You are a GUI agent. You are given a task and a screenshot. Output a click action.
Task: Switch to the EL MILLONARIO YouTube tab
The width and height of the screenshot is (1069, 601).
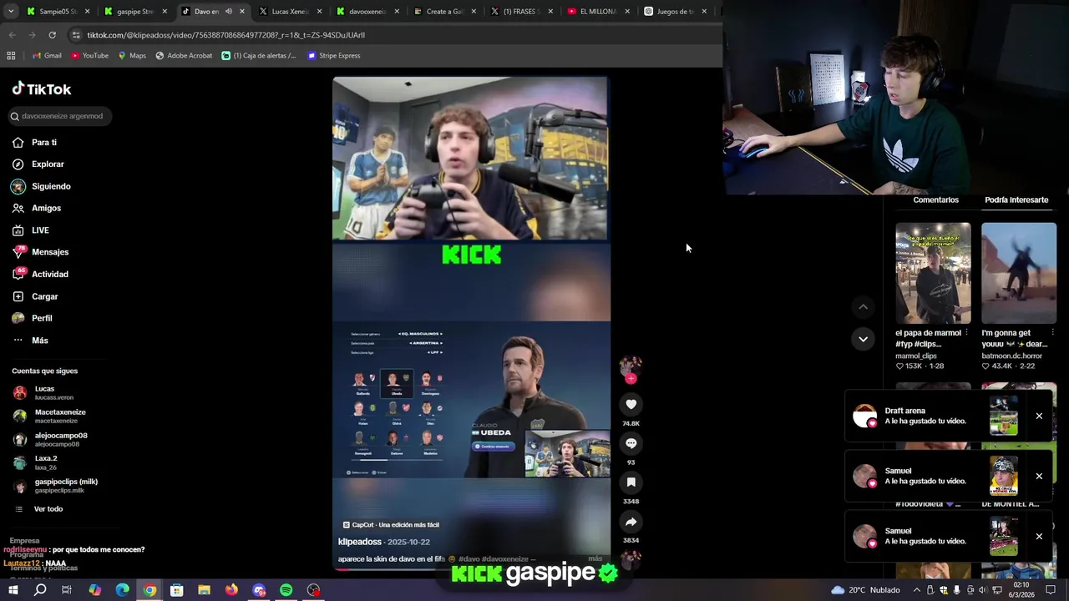pos(598,12)
